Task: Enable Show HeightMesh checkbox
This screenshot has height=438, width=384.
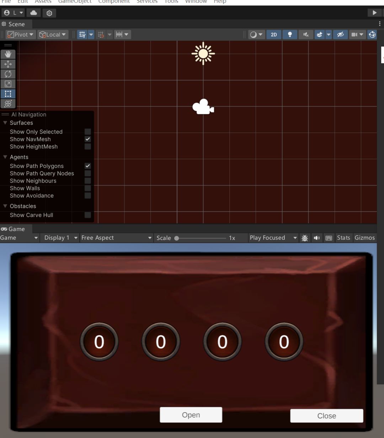Action: tap(88, 146)
